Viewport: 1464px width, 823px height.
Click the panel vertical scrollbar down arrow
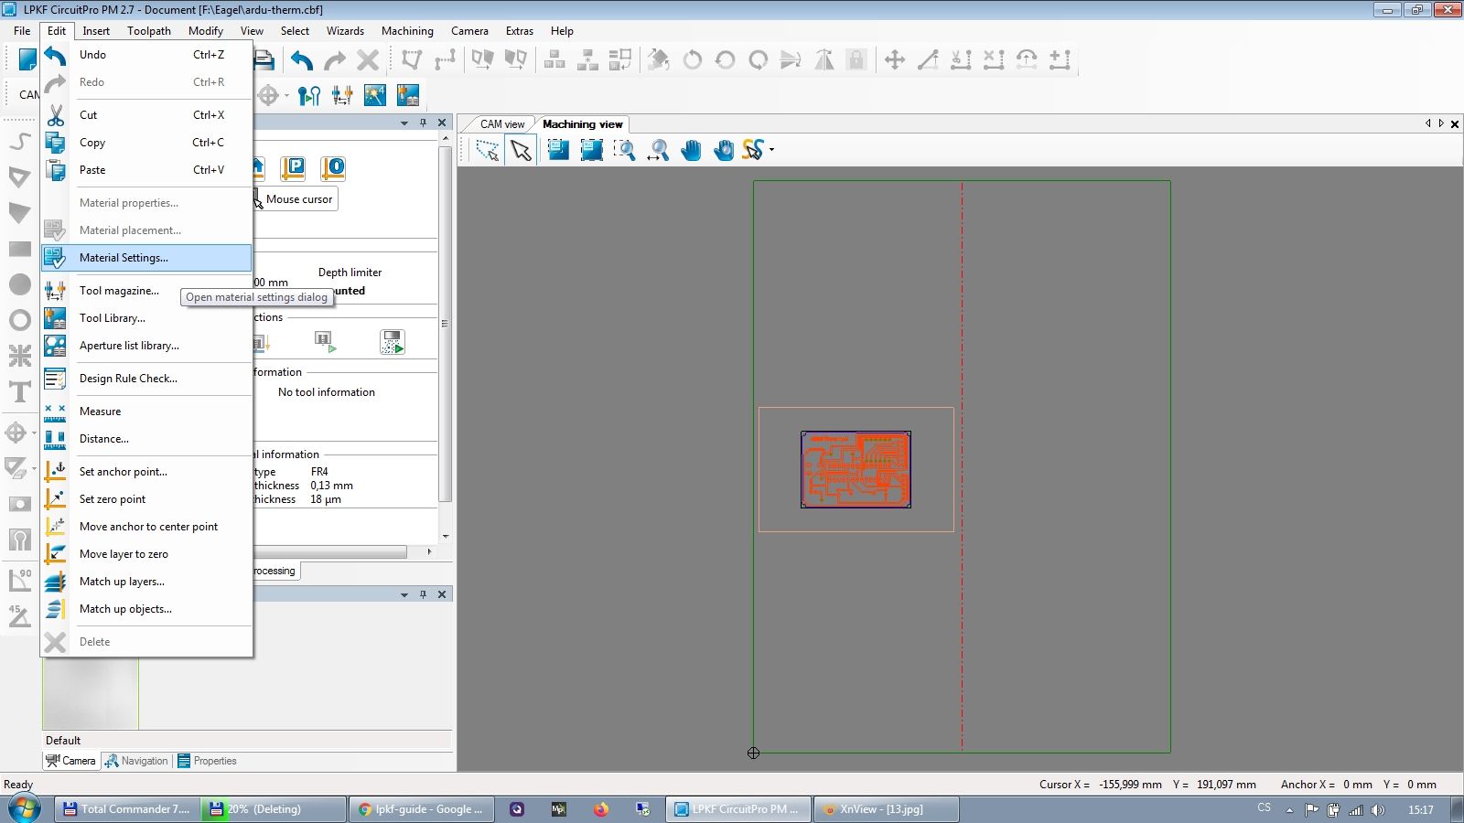click(x=446, y=537)
